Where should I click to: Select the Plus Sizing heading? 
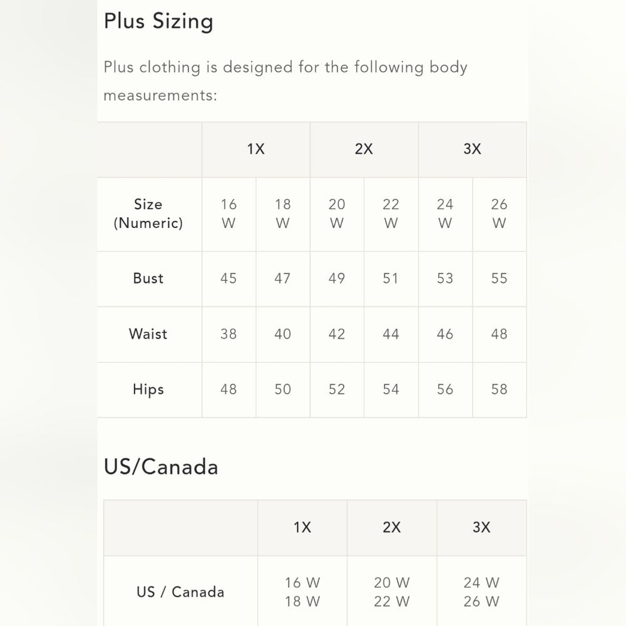pyautogui.click(x=158, y=21)
